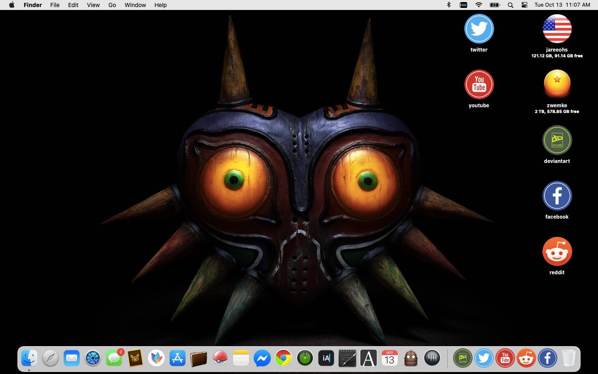The image size is (598, 374).
Task: Open Mail app in the Dock
Action: pos(71,358)
